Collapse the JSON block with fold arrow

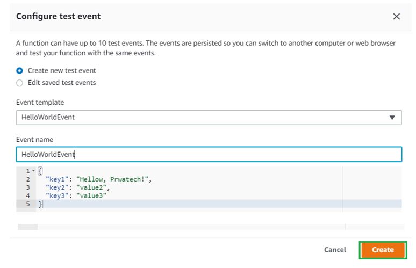pos(33,171)
